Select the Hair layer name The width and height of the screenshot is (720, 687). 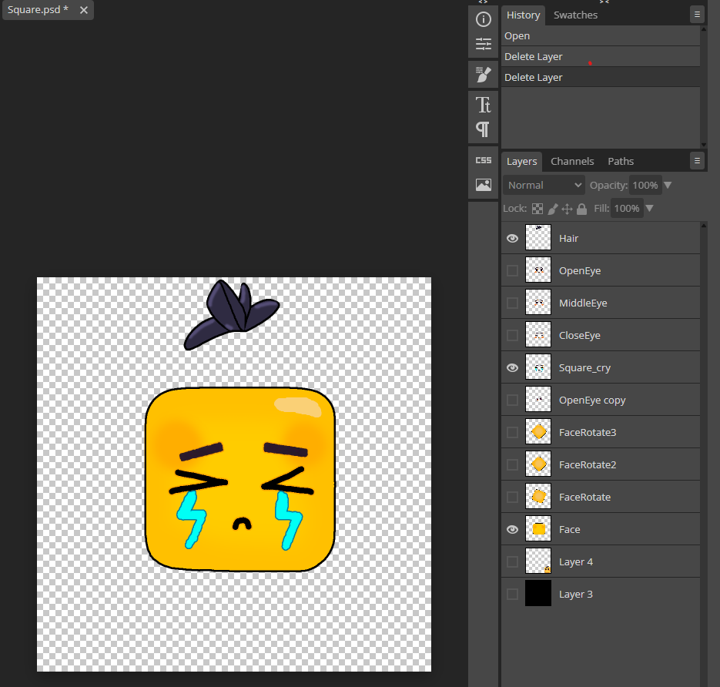click(568, 238)
